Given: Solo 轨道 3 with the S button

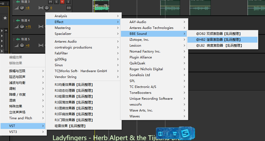Looking at the screenshot, I should (56, 2).
